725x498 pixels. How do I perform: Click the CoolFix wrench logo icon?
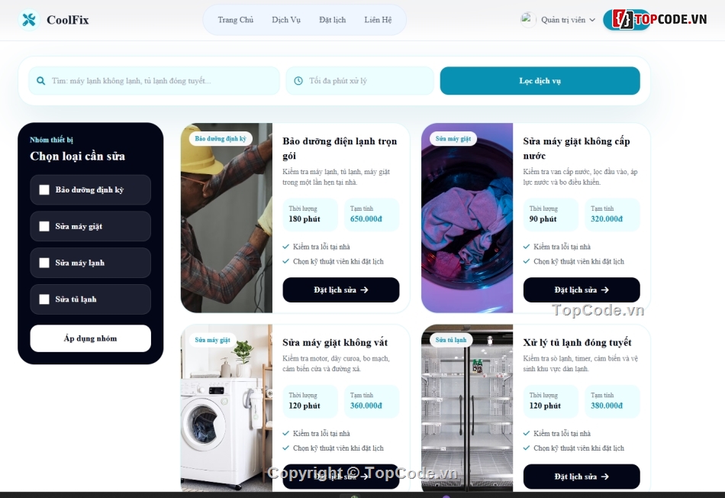(29, 20)
